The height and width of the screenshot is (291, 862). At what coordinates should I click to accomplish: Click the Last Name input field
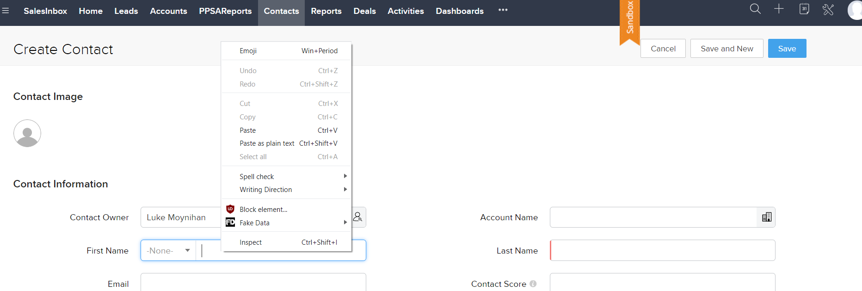tap(663, 250)
